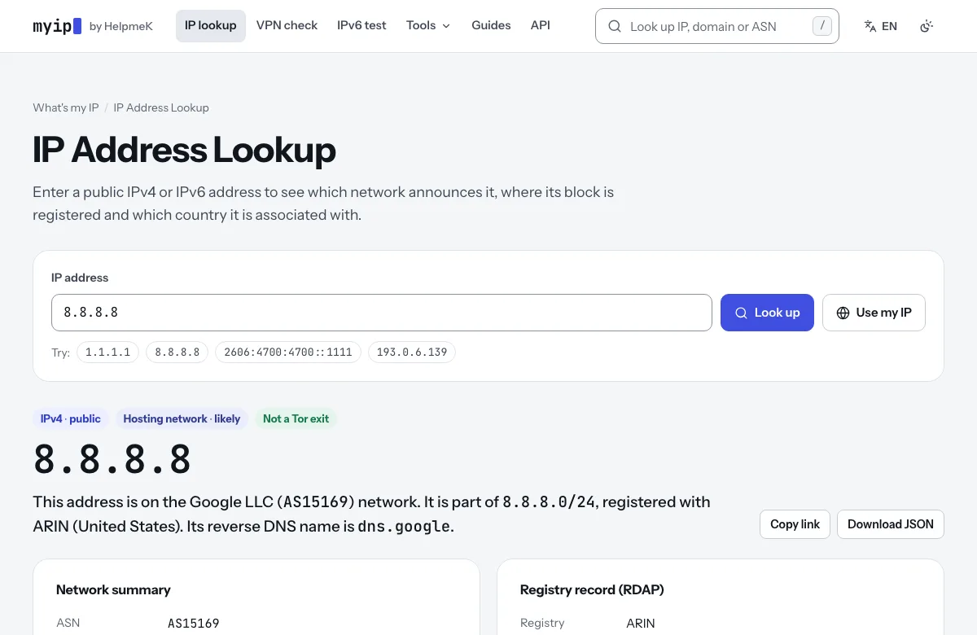Click the globe icon on Use my IP
Screen dimensions: 977x635
843,313
